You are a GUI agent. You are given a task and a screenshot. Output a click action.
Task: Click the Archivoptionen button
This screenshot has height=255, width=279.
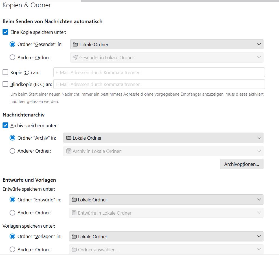(241, 164)
